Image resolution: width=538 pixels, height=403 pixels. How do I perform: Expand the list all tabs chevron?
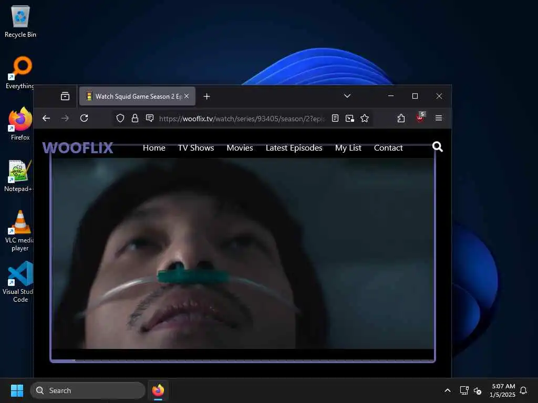[347, 96]
